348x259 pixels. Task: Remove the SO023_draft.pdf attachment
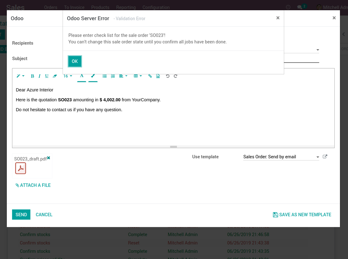click(x=49, y=158)
